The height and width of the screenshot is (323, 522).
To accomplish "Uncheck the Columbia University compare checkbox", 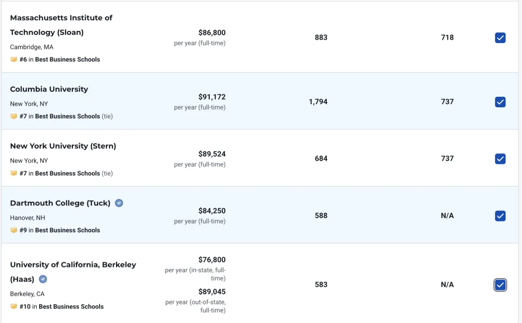I will 500,102.
